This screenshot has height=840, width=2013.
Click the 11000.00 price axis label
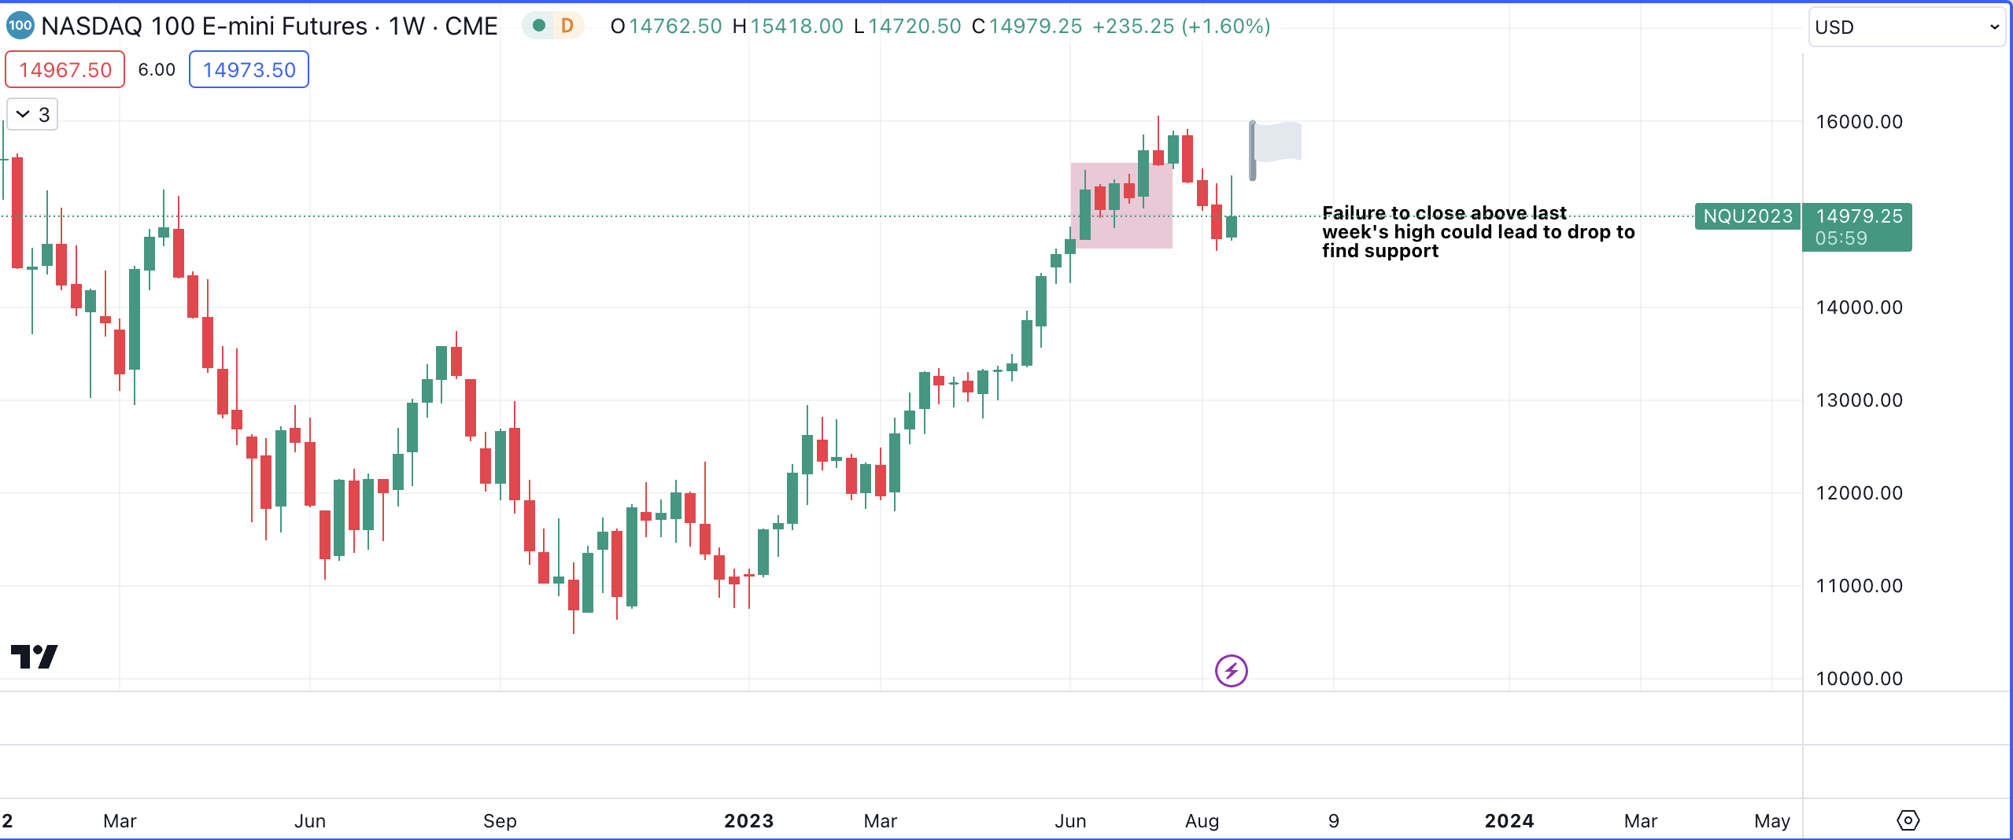[1859, 586]
